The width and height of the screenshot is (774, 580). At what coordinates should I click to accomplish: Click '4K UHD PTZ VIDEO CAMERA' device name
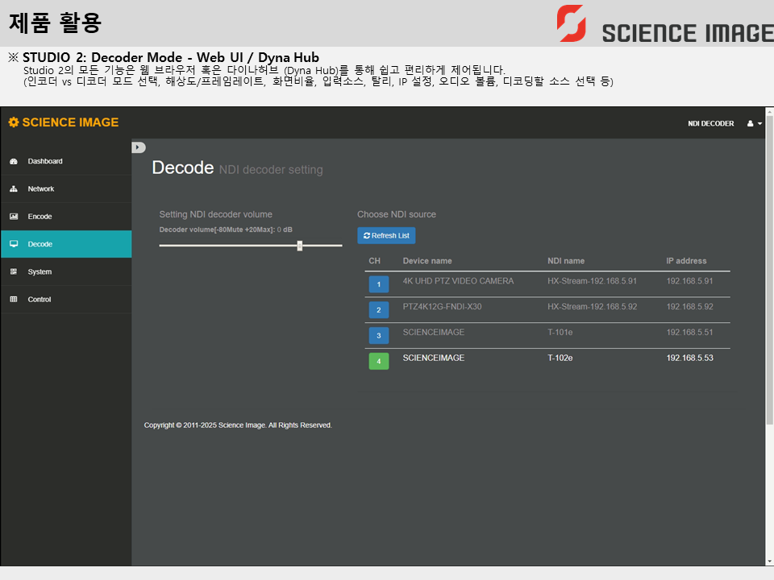pos(458,280)
